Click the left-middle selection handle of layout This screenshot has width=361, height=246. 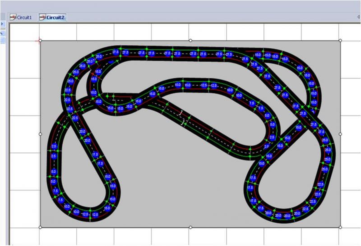pyautogui.click(x=40, y=134)
